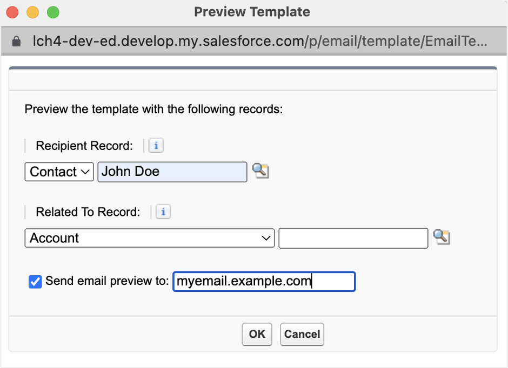Click the email preview address field

point(264,281)
